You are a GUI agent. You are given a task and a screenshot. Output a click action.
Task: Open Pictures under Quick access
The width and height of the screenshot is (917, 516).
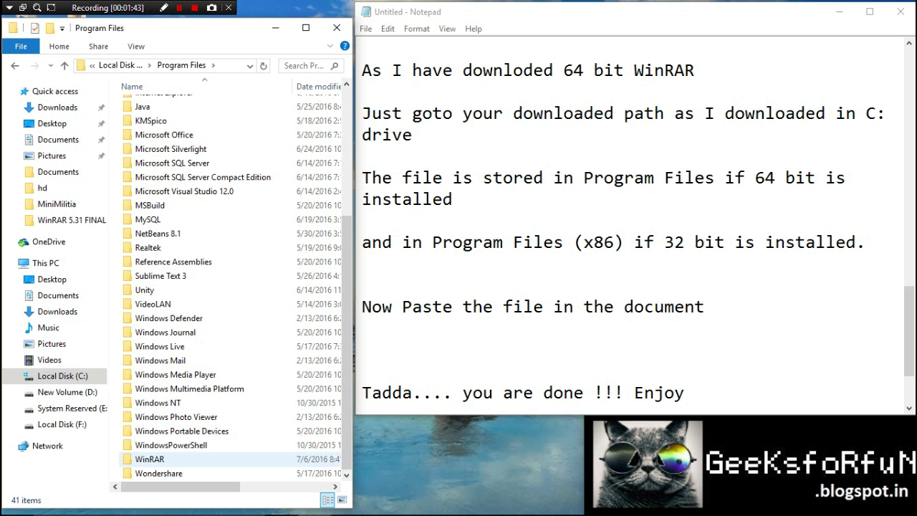(x=52, y=156)
